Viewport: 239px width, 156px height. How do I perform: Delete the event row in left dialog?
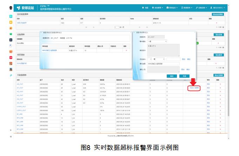[126, 51]
